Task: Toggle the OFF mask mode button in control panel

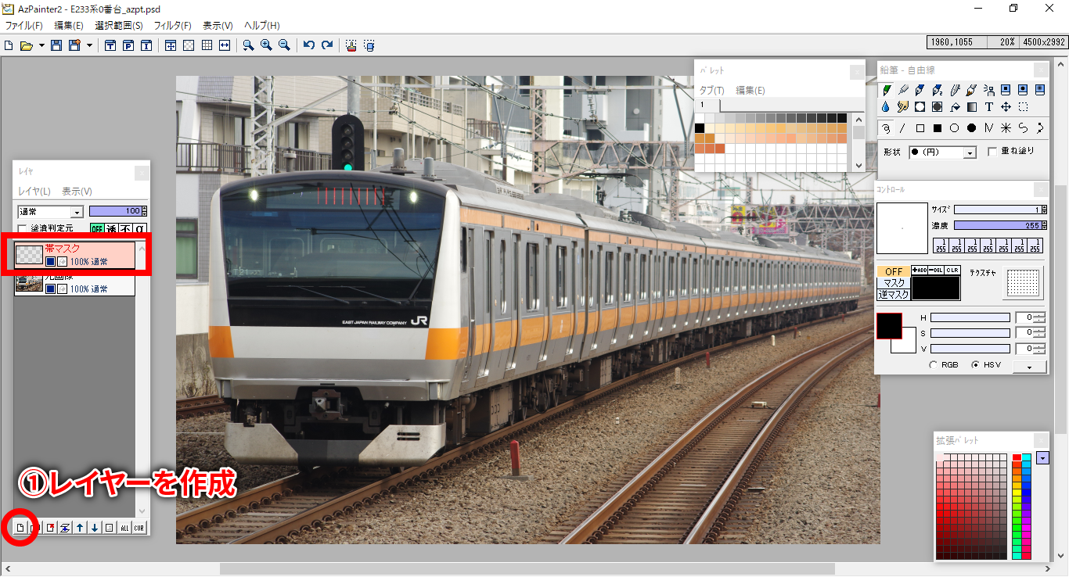Action: [x=893, y=271]
